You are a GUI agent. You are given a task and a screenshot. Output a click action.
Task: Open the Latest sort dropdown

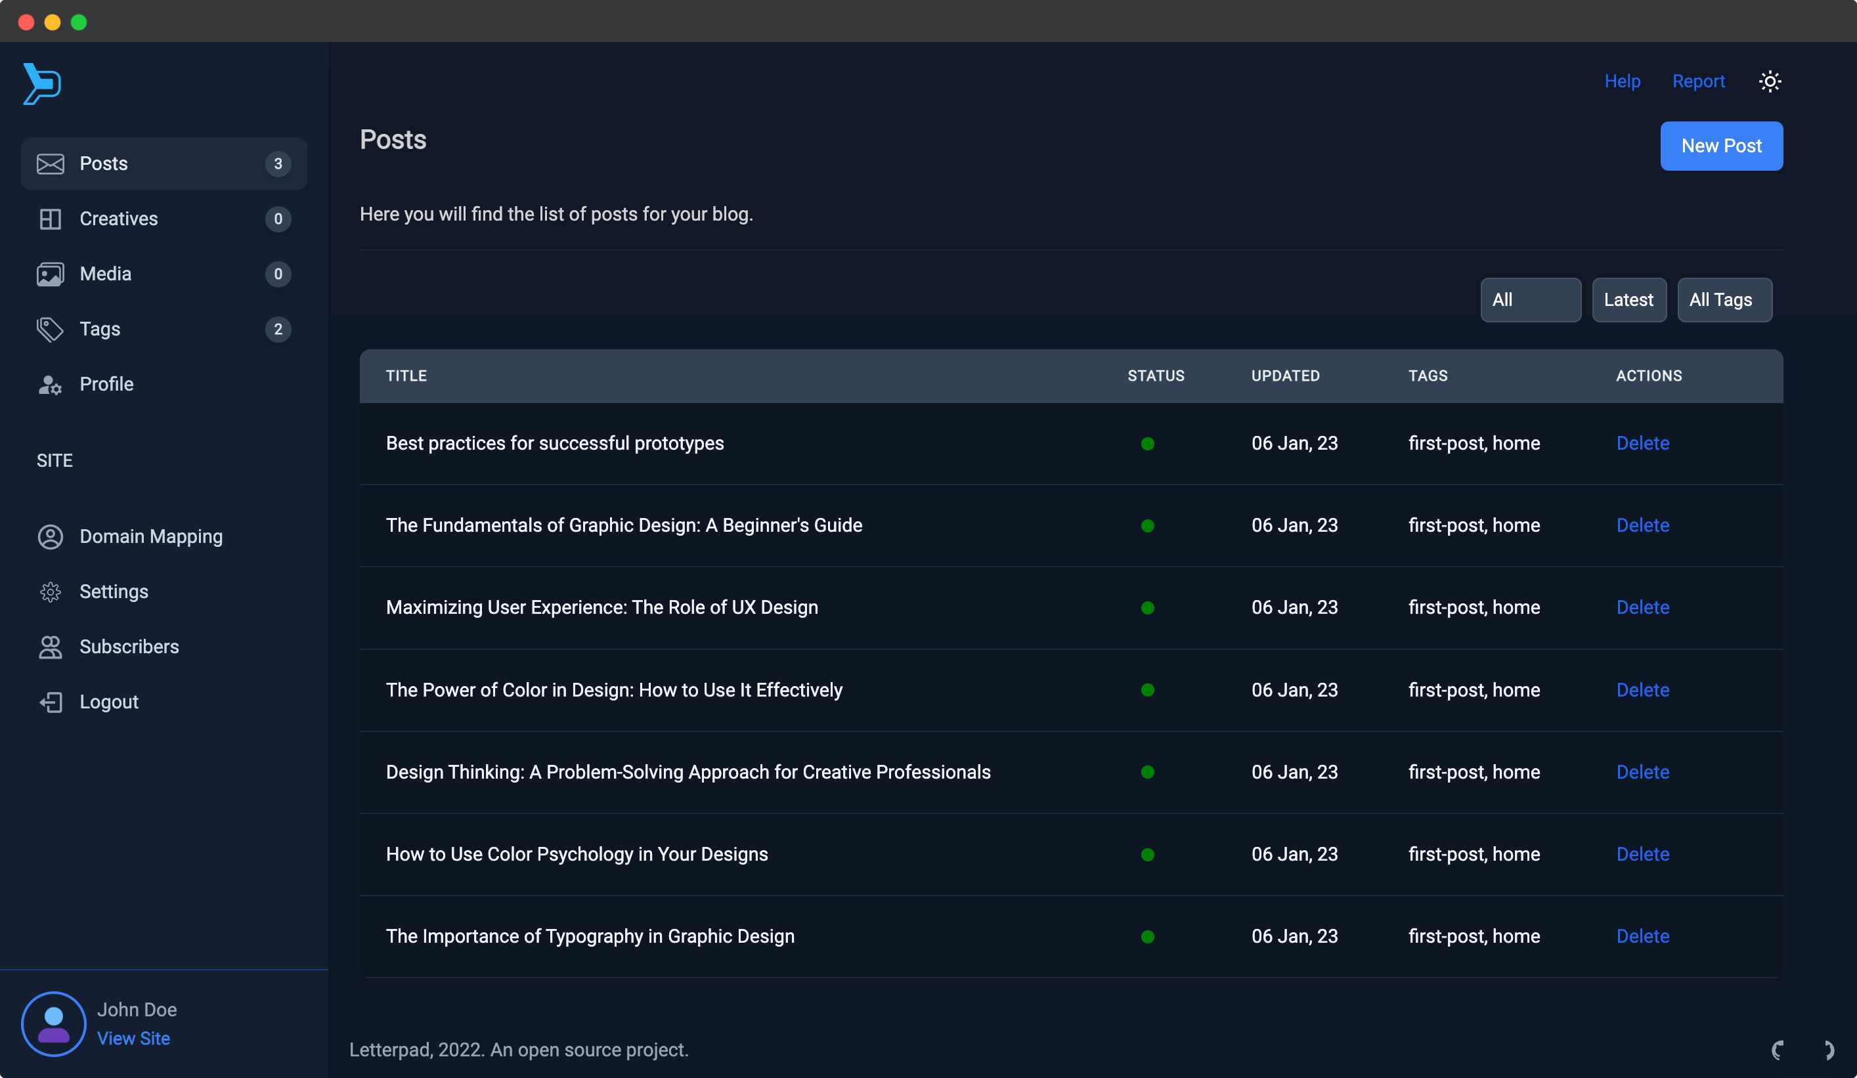1628,300
